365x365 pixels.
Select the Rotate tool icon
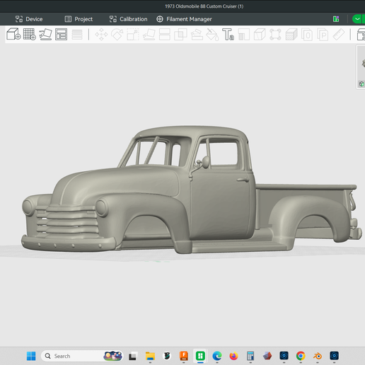[x=117, y=35]
